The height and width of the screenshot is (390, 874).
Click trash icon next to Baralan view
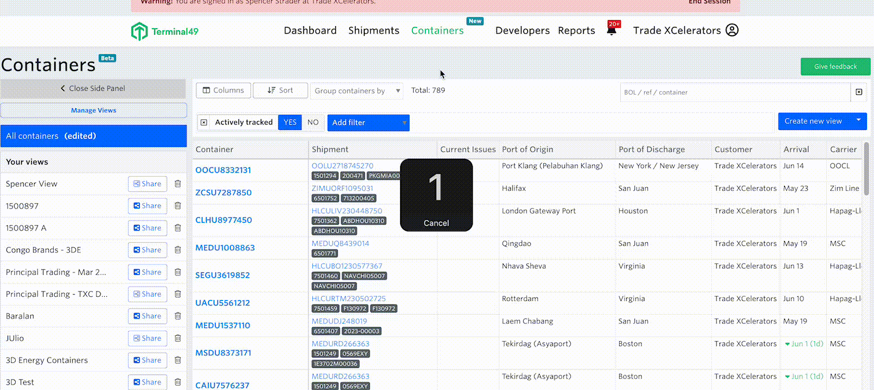(178, 316)
